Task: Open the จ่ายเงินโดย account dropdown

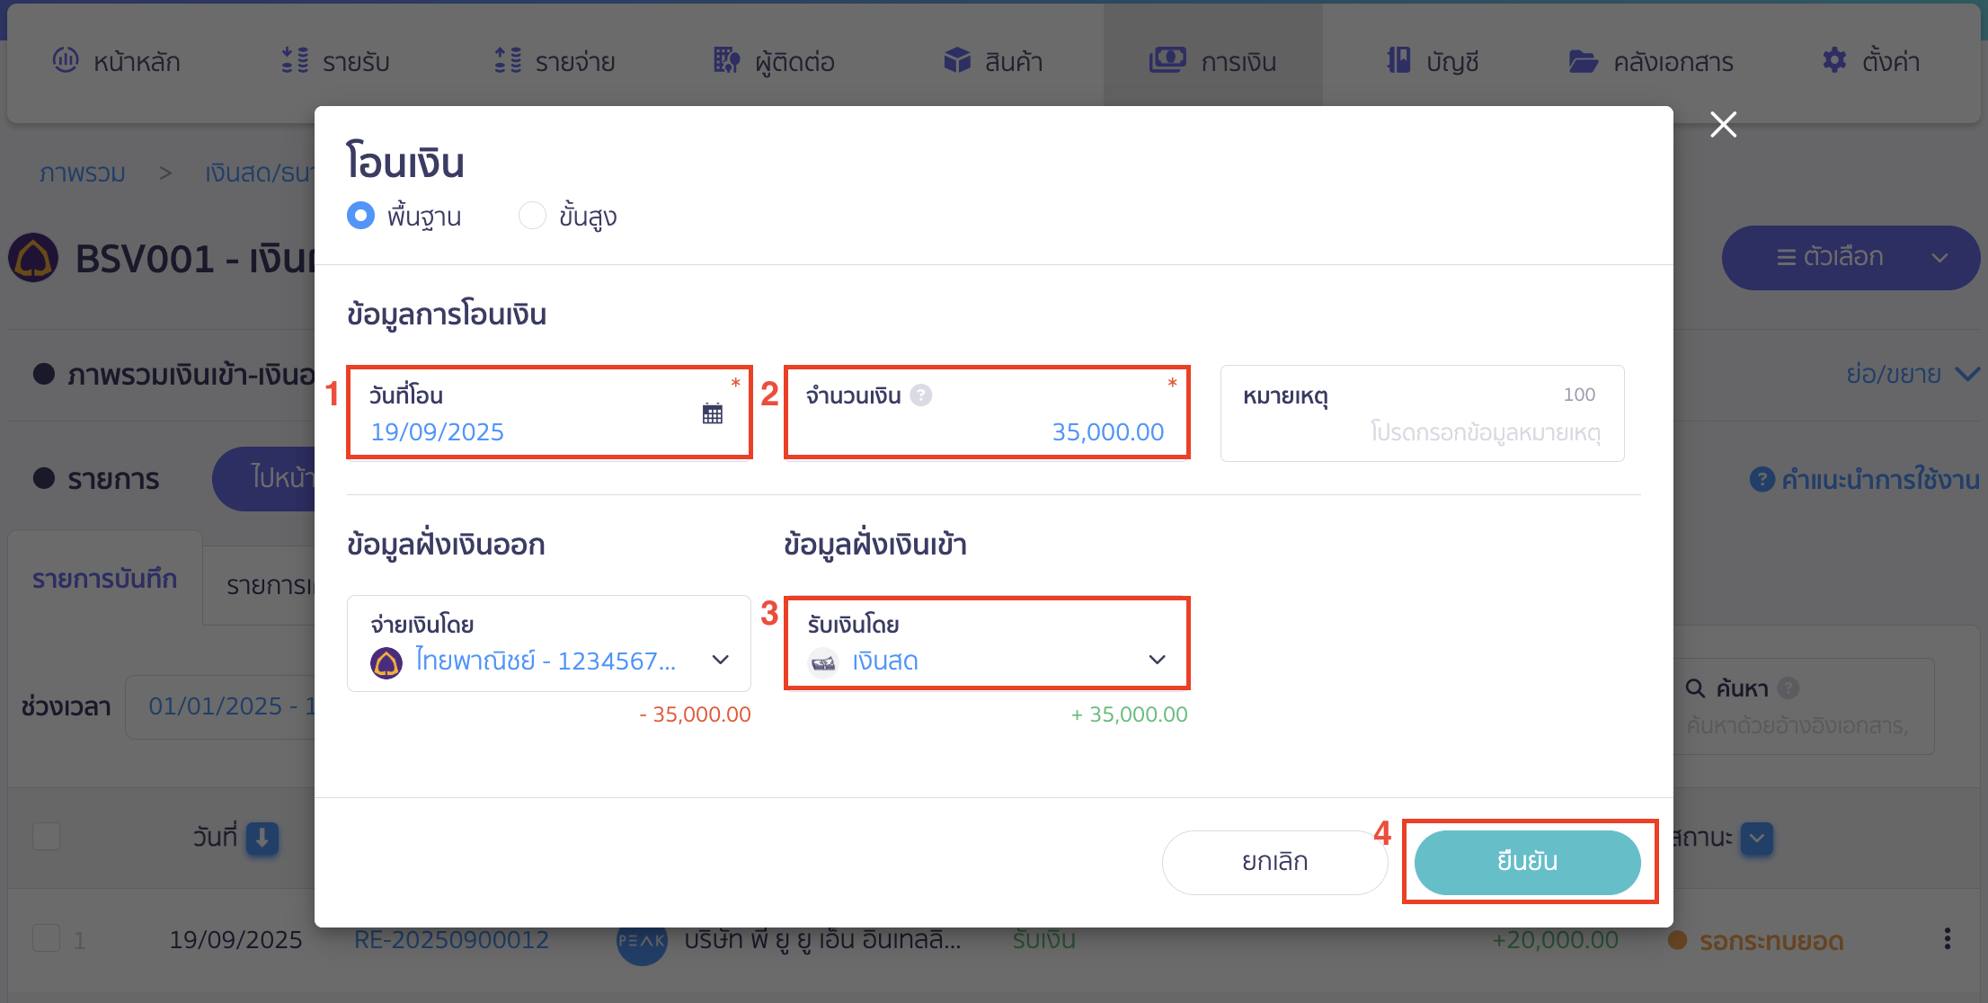Action: tap(720, 661)
